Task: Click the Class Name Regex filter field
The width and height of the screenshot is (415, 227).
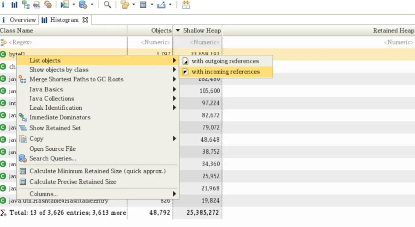Action: [64, 42]
